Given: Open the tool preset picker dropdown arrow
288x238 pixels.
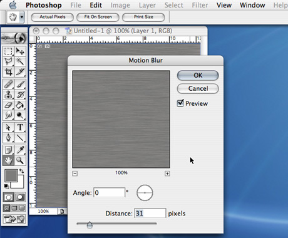Looking at the screenshot, I should click(22, 17).
